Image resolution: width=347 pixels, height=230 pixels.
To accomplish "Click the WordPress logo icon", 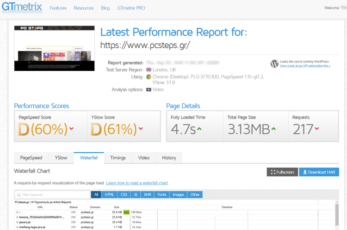I will [274, 64].
